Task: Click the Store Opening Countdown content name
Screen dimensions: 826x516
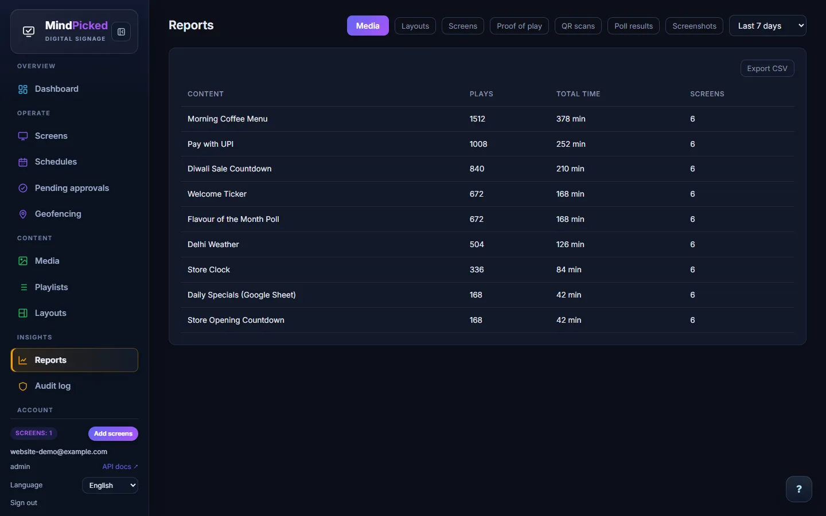Action: 236,320
